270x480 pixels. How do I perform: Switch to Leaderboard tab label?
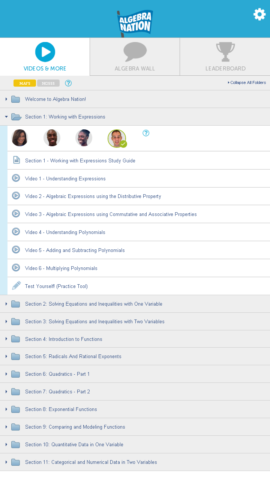click(225, 69)
